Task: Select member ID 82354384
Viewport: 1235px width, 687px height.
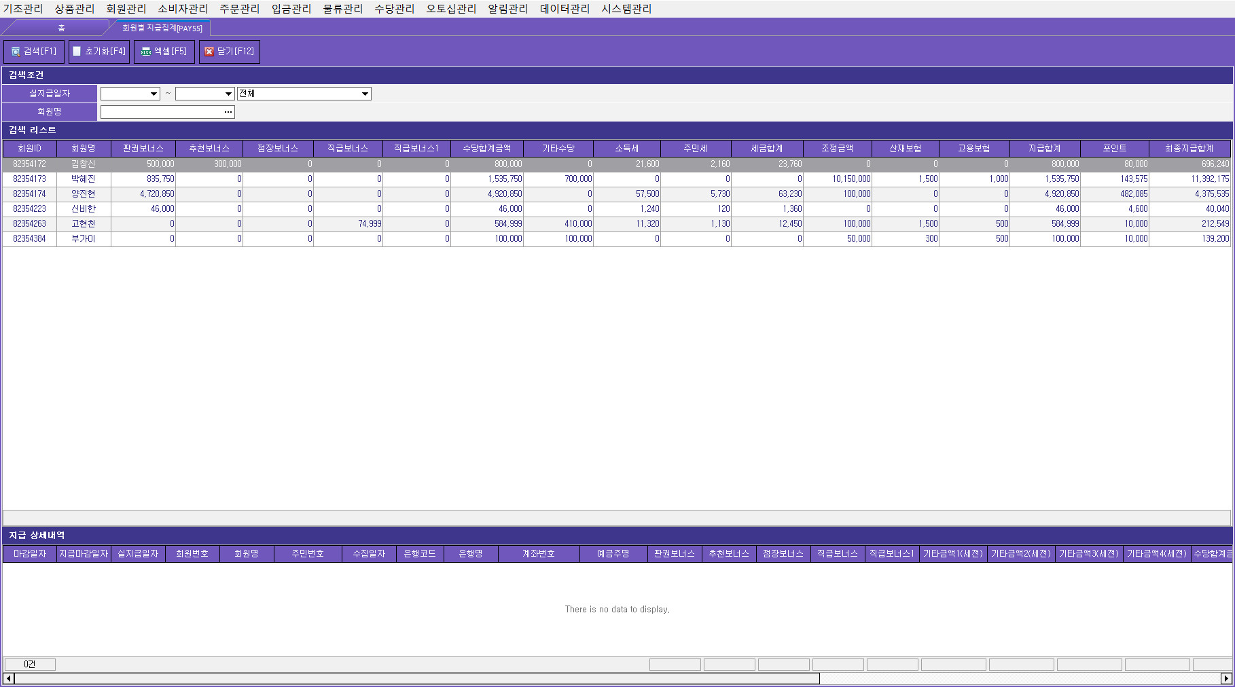Action: (30, 239)
